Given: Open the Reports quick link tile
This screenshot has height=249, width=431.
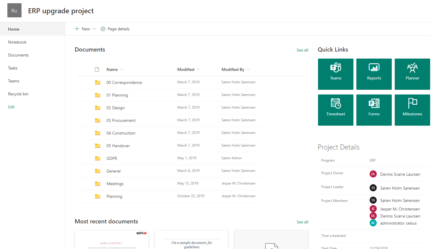Looking at the screenshot, I should point(374,74).
